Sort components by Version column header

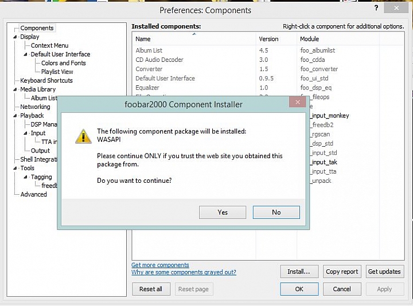(276, 39)
